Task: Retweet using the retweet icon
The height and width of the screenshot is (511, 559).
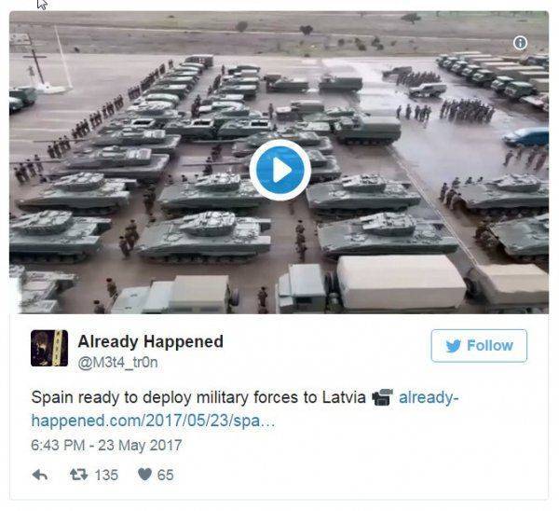Action: tap(79, 475)
